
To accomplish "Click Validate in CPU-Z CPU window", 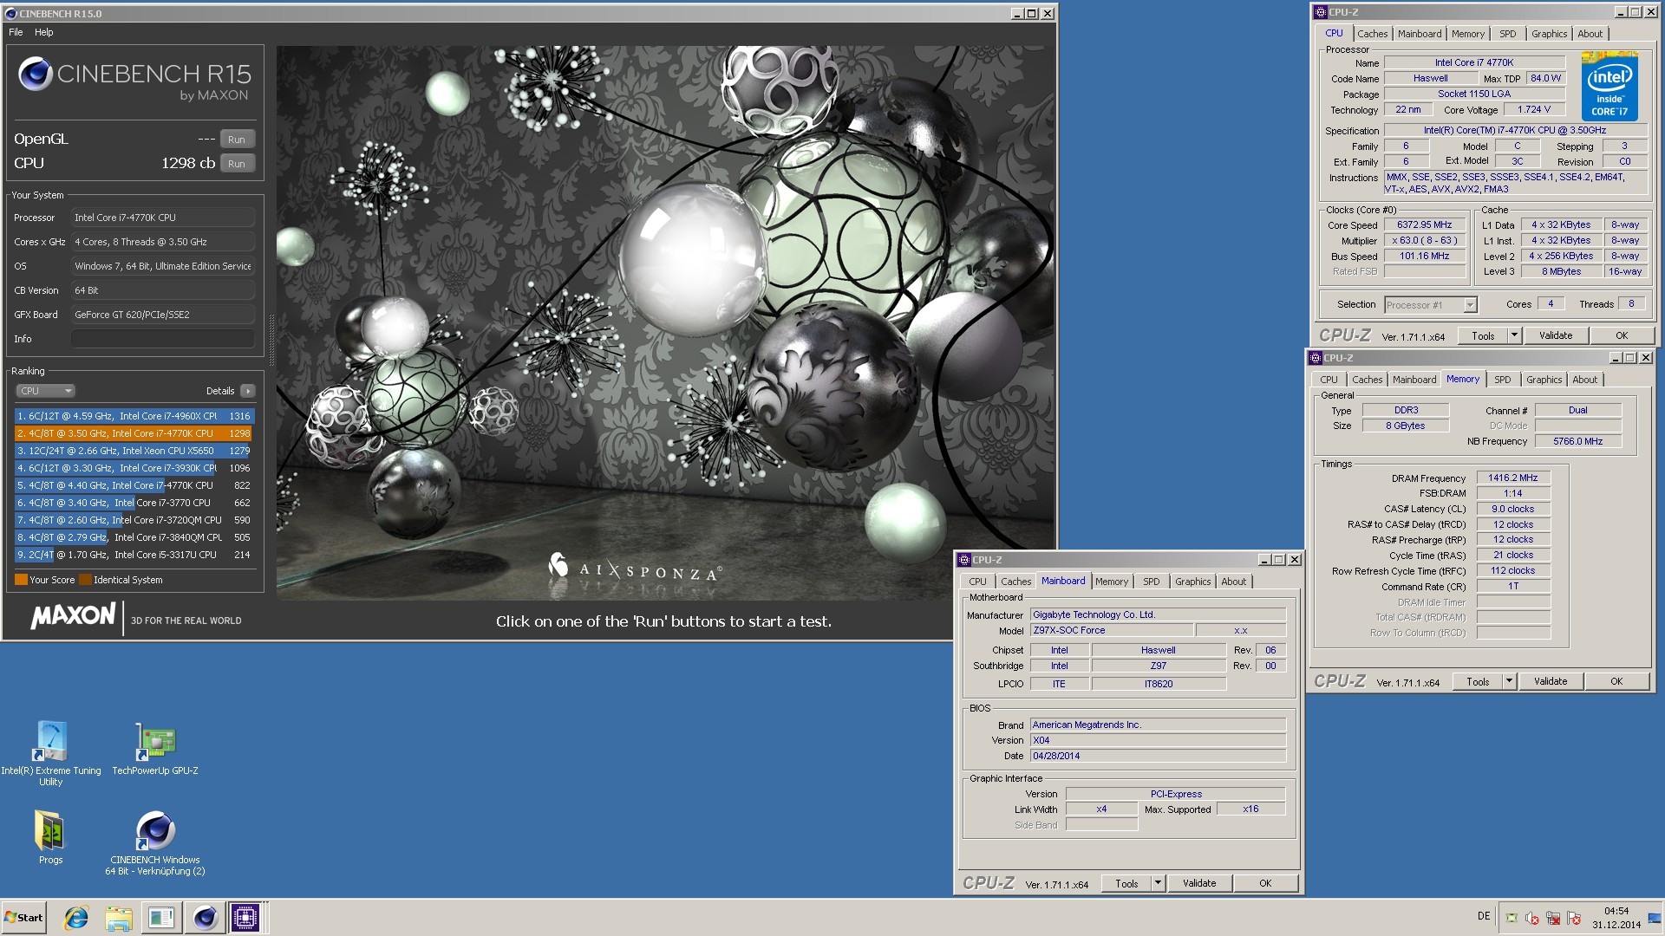I will point(1555,335).
